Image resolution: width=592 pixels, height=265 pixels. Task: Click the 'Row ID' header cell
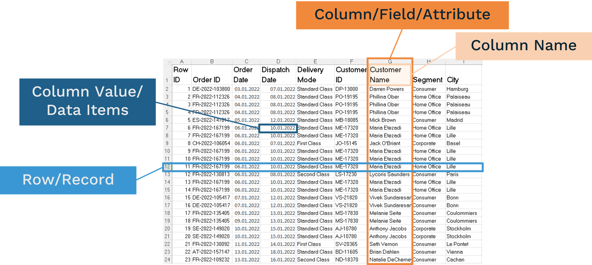tap(182, 75)
